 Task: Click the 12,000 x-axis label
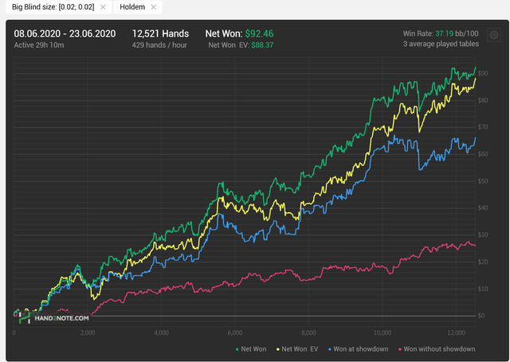[456, 332]
